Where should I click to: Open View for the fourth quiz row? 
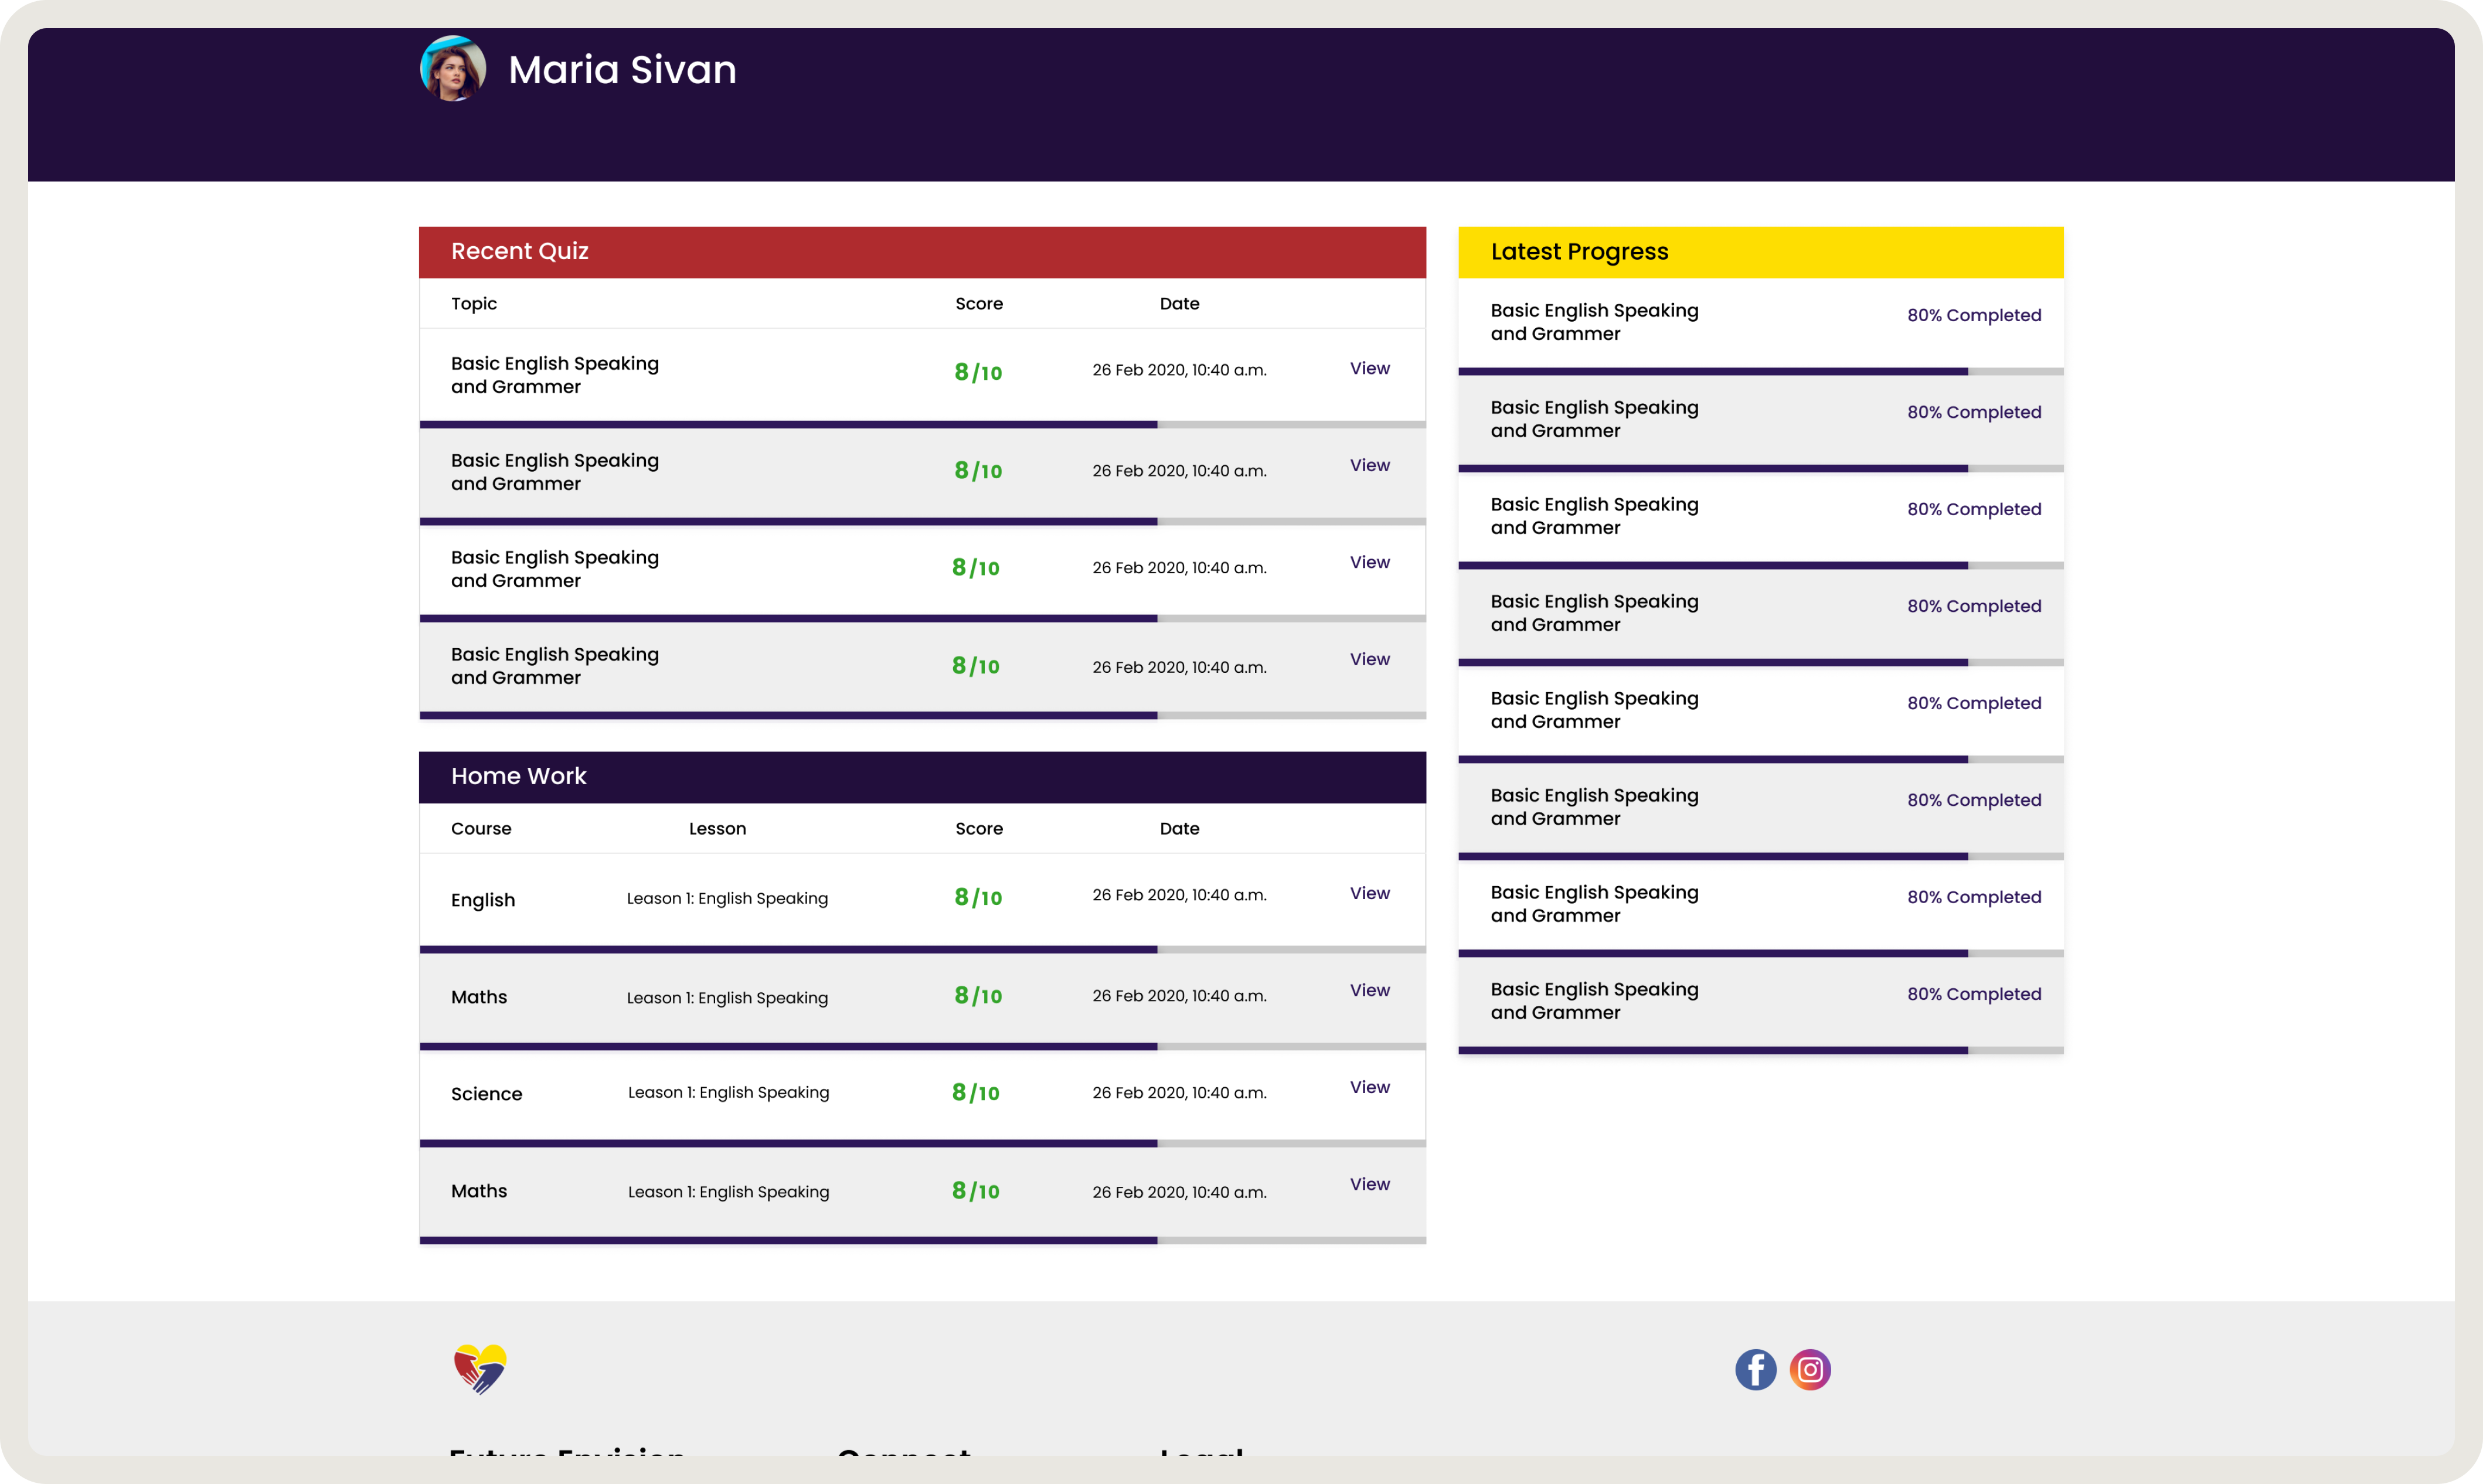(x=1369, y=659)
